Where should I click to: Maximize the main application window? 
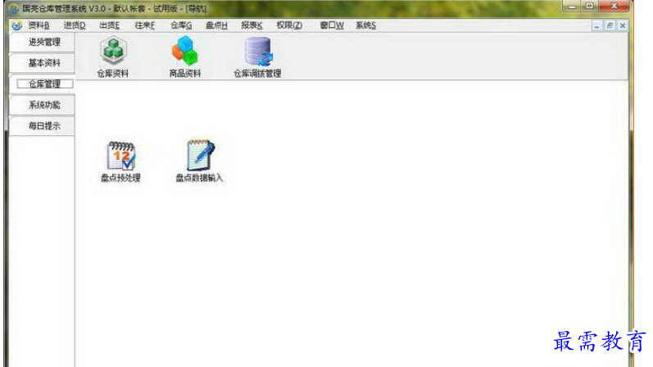(x=590, y=7)
